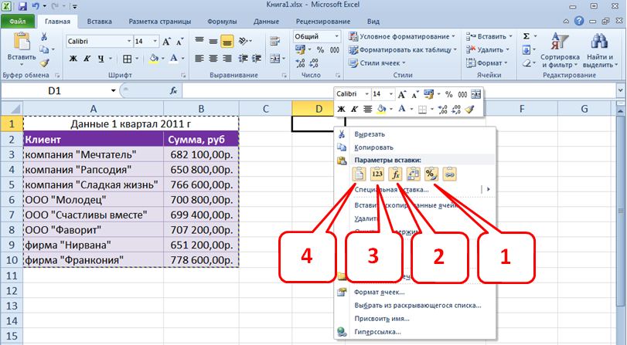Choose Копировать from the context menu
This screenshot has width=627, height=345.
[x=373, y=147]
